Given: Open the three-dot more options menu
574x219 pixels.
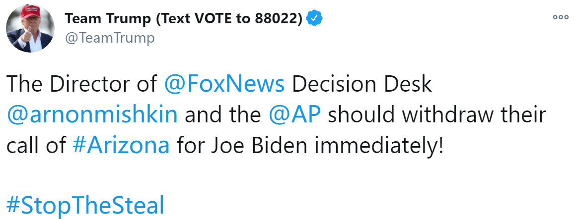Looking at the screenshot, I should coord(561,17).
